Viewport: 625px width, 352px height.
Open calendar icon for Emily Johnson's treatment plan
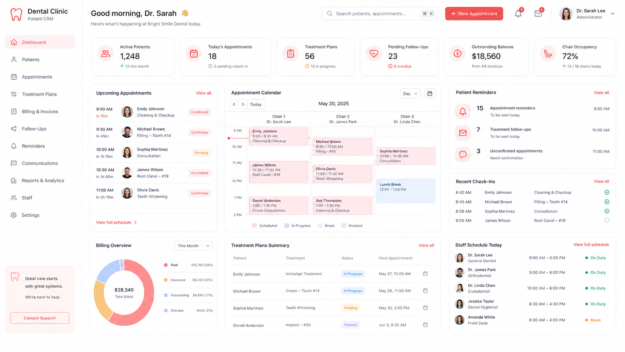point(425,274)
